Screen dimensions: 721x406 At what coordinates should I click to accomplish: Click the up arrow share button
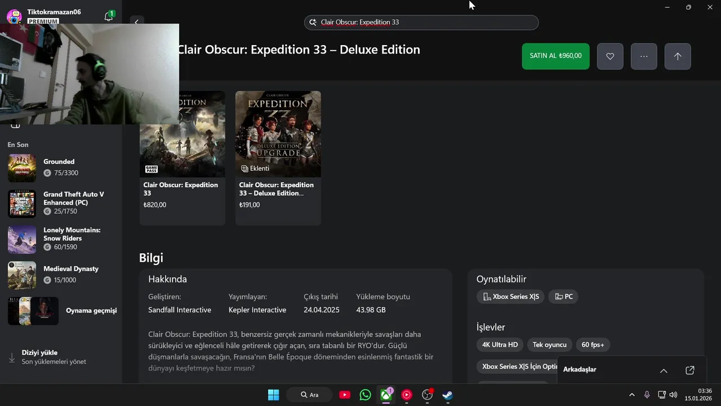tap(678, 56)
